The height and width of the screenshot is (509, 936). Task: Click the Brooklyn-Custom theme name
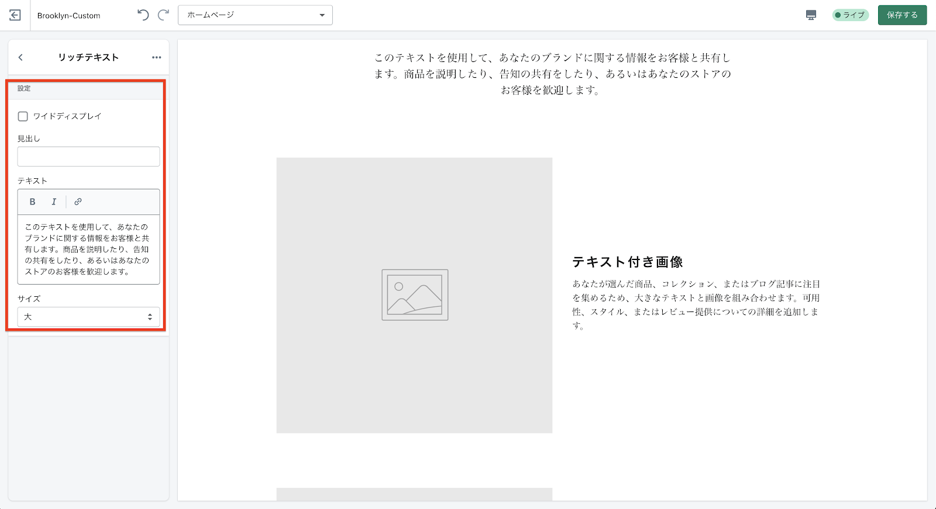(68, 16)
